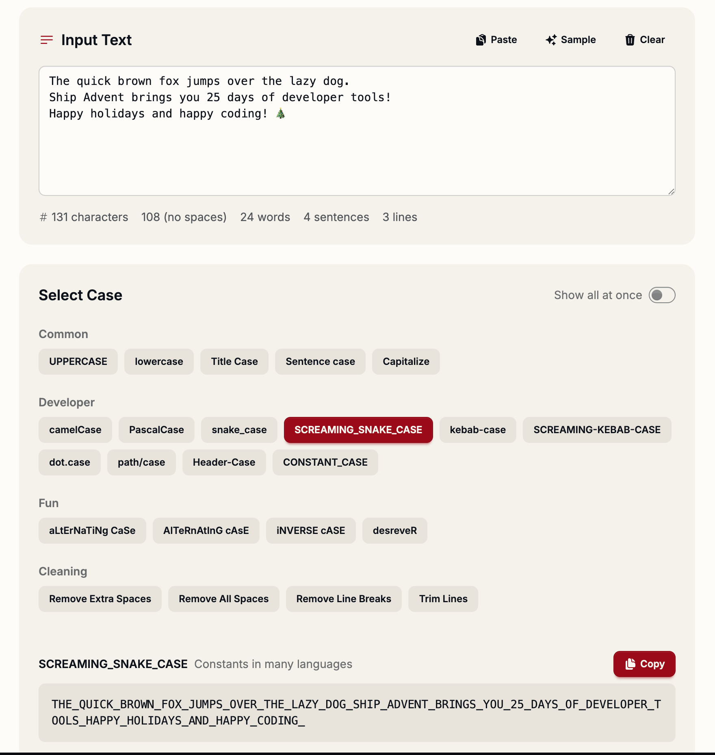Viewport: 715px width, 755px height.
Task: Choose iNVERSE cASE from the Fun section
Action: pos(311,530)
